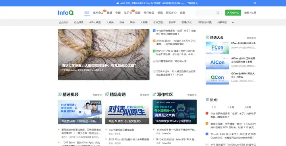Click the 了解详情 link in the banner

pyautogui.click(x=192, y=3)
